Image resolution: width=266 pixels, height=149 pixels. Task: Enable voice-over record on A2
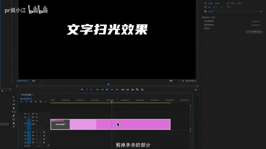[44, 135]
